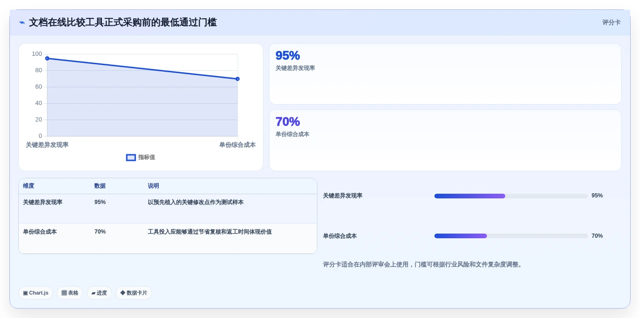Click the 95% value in the stat card
This screenshot has width=640, height=318.
[x=287, y=55]
